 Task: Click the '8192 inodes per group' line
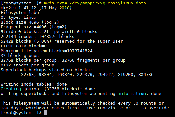tap(27, 65)
